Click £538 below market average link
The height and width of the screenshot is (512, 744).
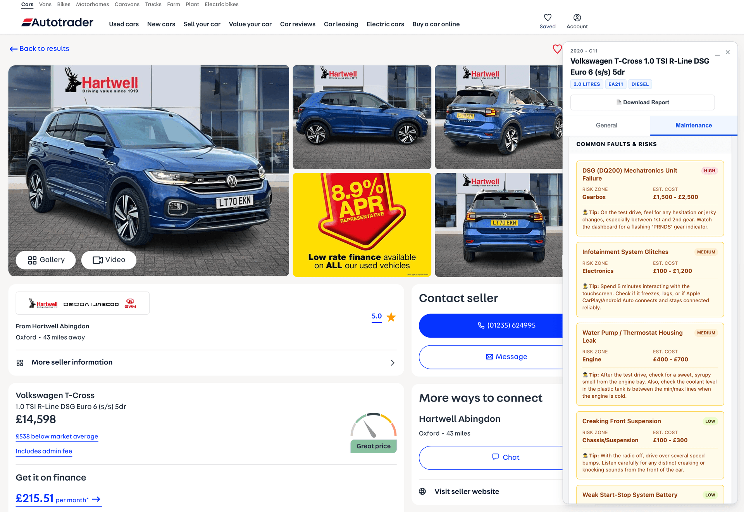click(x=57, y=436)
